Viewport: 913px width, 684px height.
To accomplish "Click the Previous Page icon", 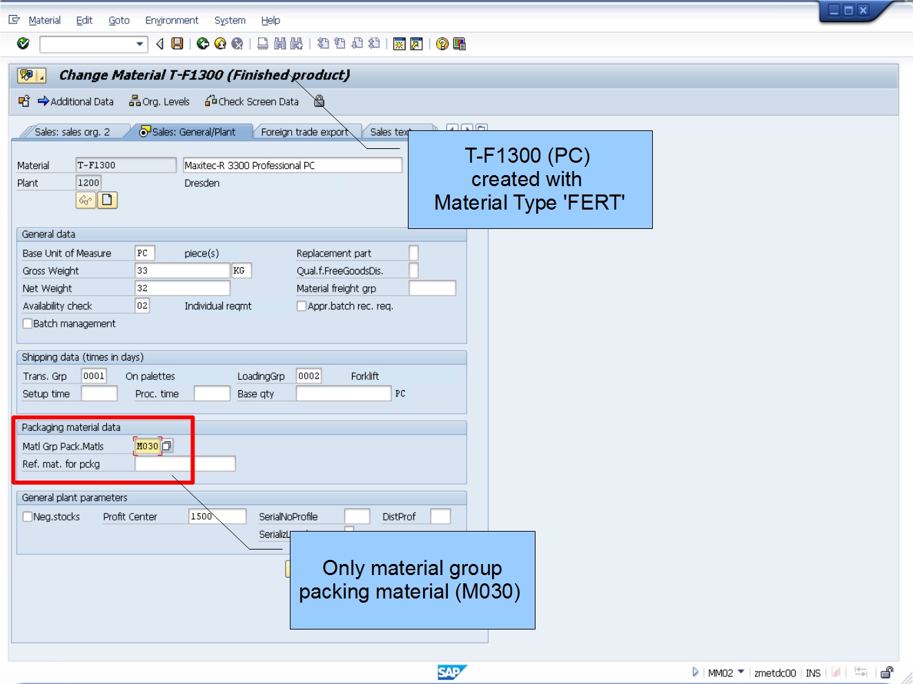I will [340, 43].
